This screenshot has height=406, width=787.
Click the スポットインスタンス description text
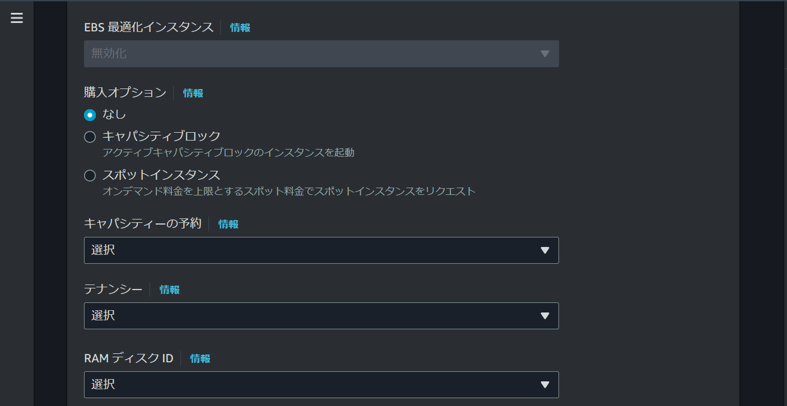[x=289, y=191]
